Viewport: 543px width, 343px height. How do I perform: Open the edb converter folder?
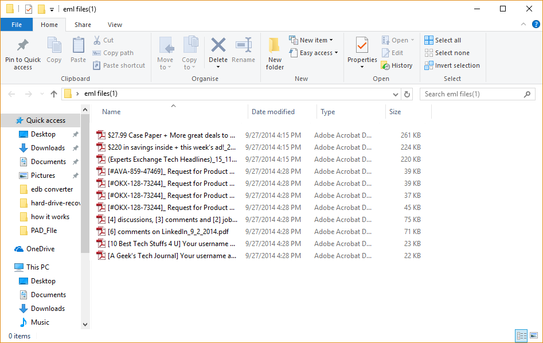[52, 189]
